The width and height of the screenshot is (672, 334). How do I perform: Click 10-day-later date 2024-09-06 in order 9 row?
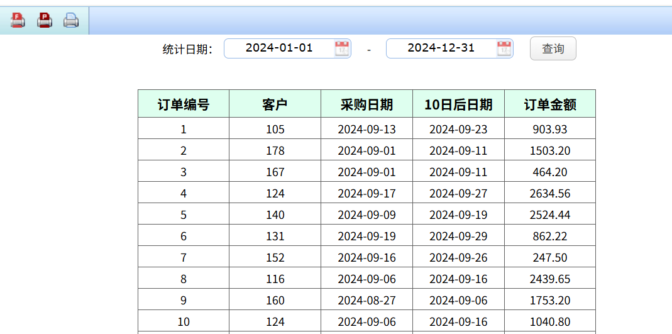[x=458, y=300]
